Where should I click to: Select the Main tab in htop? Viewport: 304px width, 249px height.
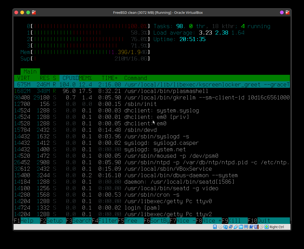coord(30,72)
